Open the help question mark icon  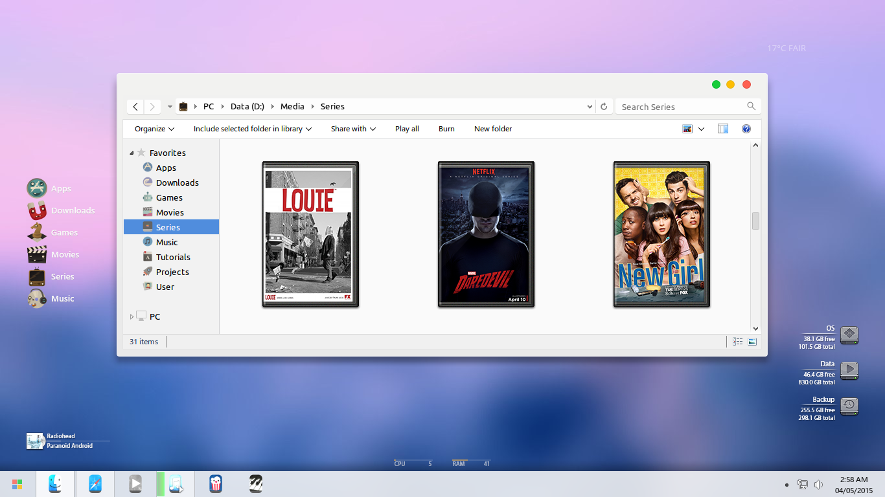[746, 129]
